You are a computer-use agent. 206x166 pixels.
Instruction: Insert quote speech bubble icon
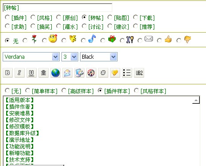tap(115, 73)
